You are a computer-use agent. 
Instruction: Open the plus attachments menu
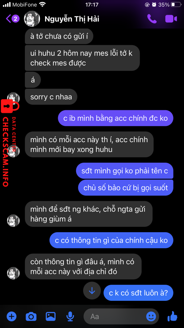coord(11,316)
